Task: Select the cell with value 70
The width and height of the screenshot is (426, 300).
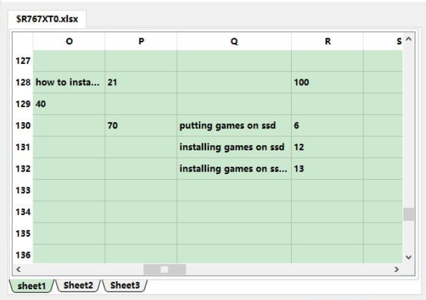Action: (141, 126)
